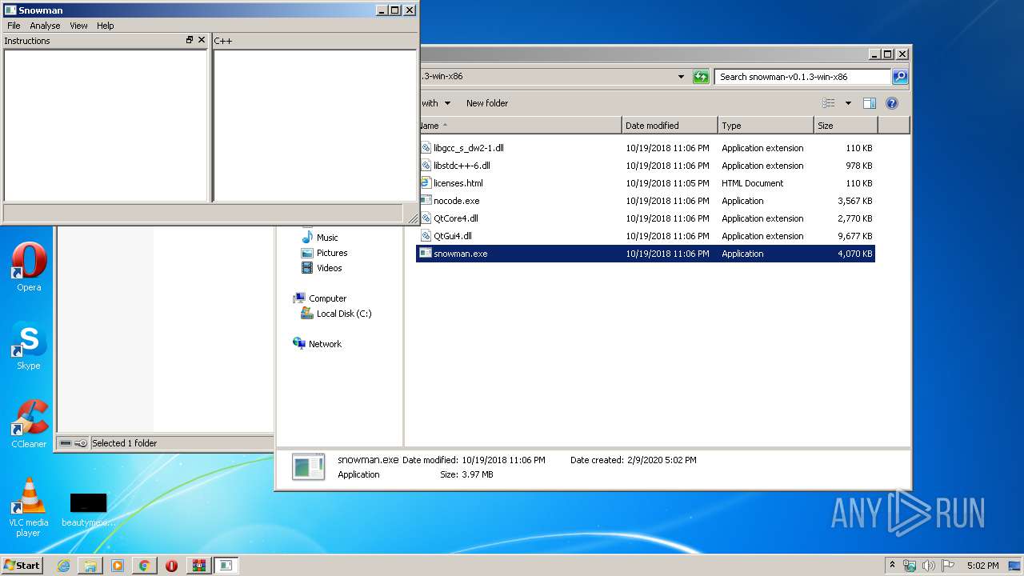Viewport: 1024px width, 576px height.
Task: Open Internet Explorer from taskbar
Action: pyautogui.click(x=63, y=566)
